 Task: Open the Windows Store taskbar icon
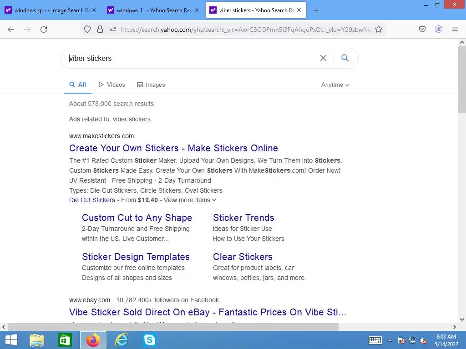[65, 340]
